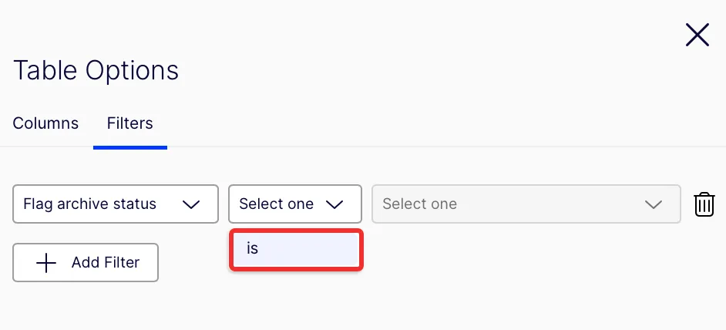
Task: Click the "Select one" operator label text
Action: pos(277,204)
